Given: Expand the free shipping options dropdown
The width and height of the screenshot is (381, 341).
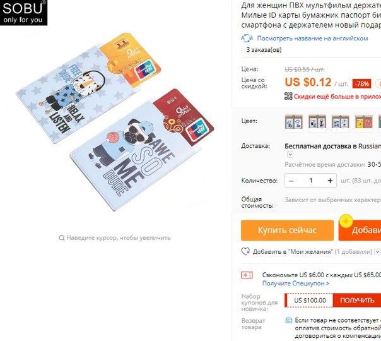Looking at the screenshot, I should pyautogui.click(x=290, y=155).
